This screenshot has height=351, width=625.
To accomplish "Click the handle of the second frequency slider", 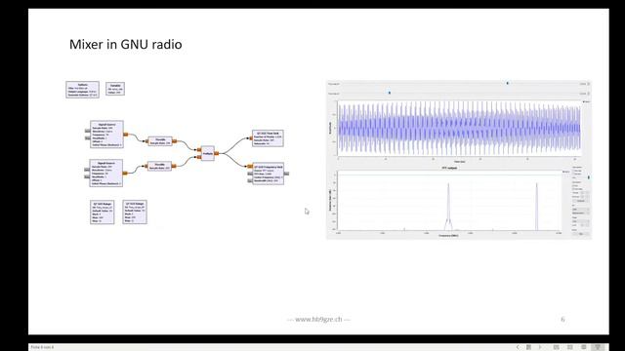I will point(390,93).
